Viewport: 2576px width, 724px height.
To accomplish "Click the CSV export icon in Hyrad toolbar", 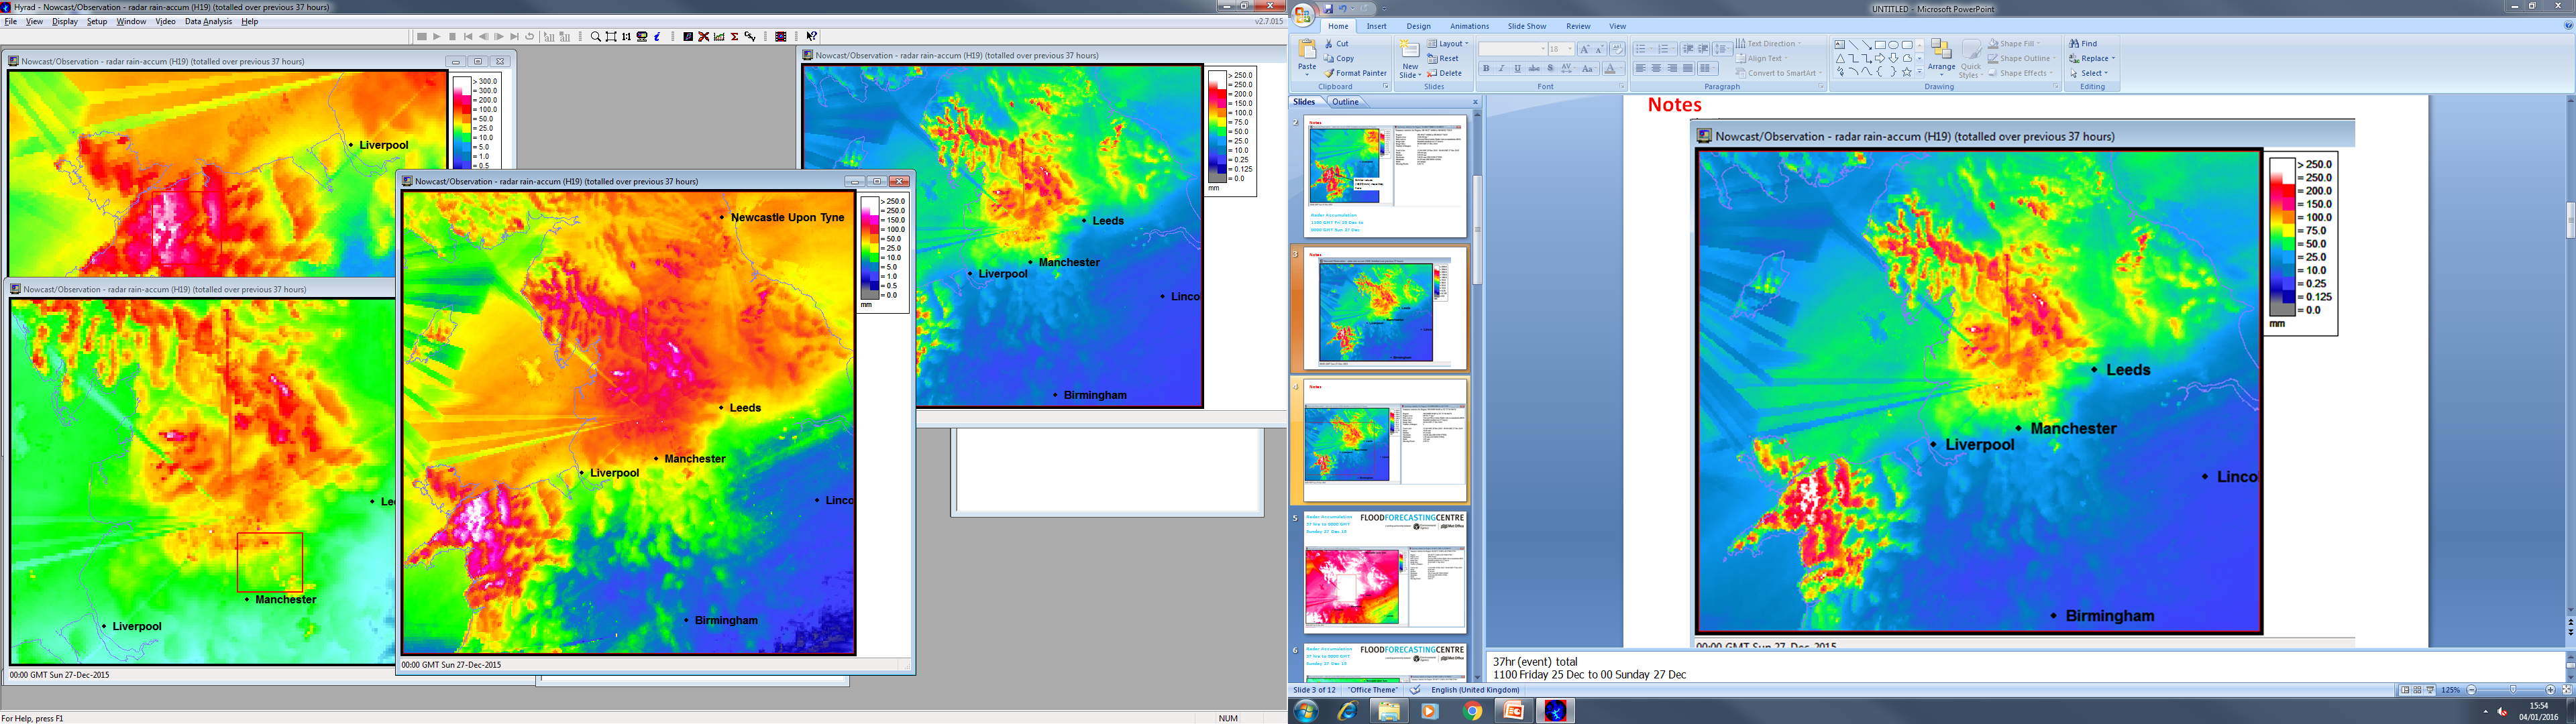I will [750, 37].
